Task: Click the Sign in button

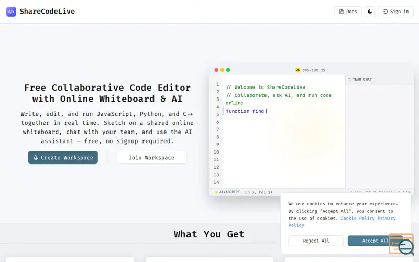Action: pos(395,12)
